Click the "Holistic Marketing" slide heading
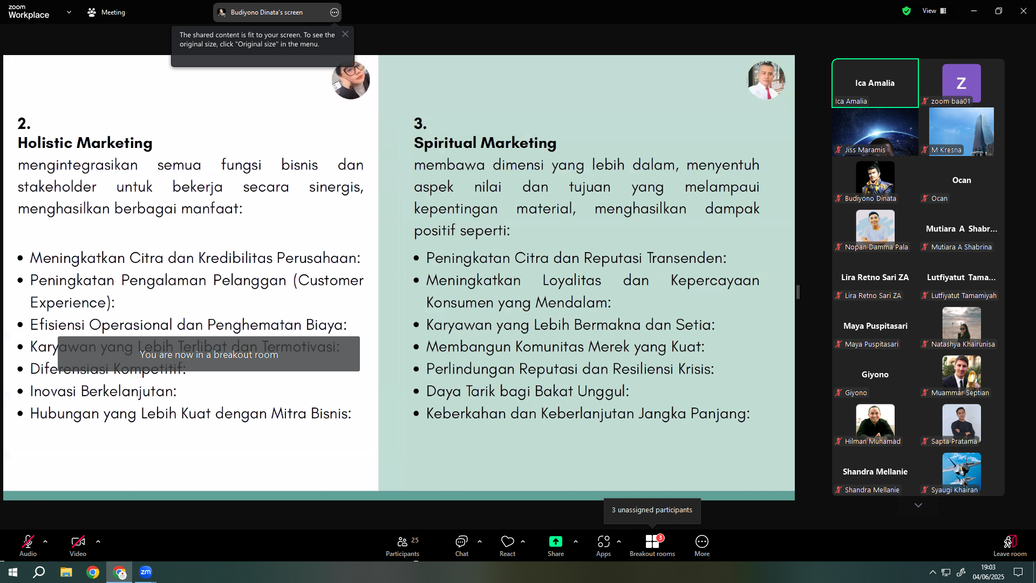1036x583 pixels. pyautogui.click(x=85, y=143)
